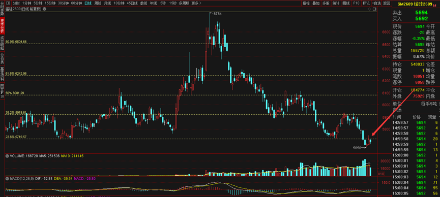This screenshot has height=197, width=440.
Task: Click the 5650 low price marker
Action: click(357, 147)
